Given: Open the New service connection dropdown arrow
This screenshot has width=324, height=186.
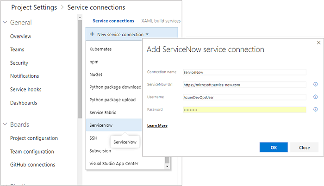Looking at the screenshot, I should 147,34.
